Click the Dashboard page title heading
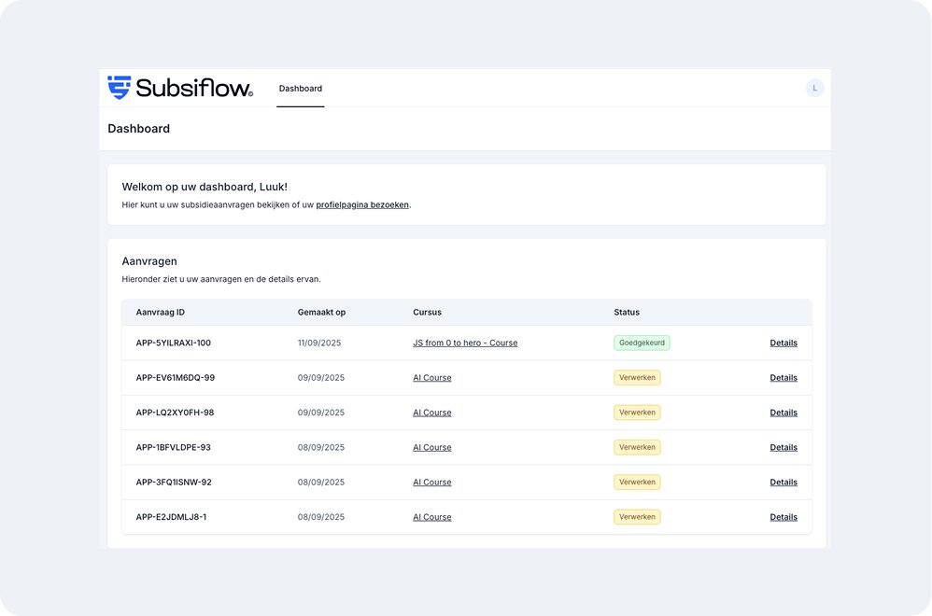 pos(138,129)
